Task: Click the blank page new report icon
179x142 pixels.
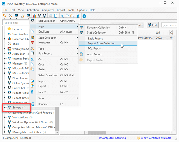Action: (56, 16)
